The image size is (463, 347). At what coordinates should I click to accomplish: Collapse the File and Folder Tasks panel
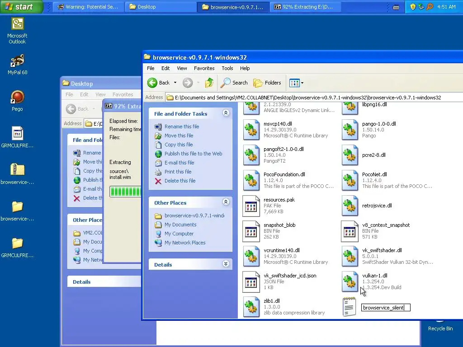point(226,113)
